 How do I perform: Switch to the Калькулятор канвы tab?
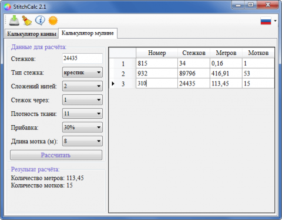32,34
